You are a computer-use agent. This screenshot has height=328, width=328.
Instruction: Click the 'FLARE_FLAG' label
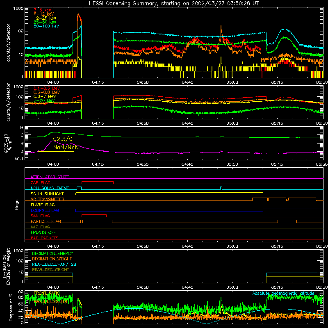point(43,205)
